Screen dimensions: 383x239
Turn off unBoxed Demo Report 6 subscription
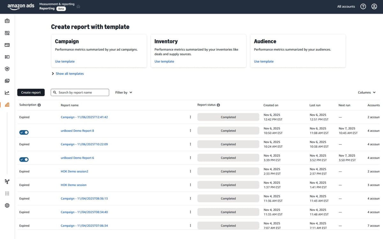(24, 159)
